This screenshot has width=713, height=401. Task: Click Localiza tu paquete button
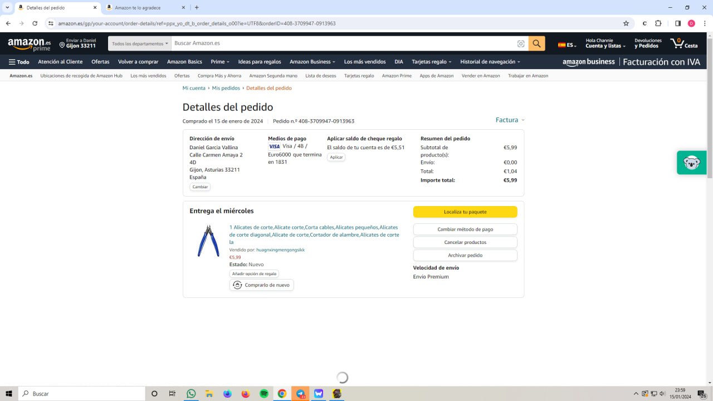tap(465, 212)
